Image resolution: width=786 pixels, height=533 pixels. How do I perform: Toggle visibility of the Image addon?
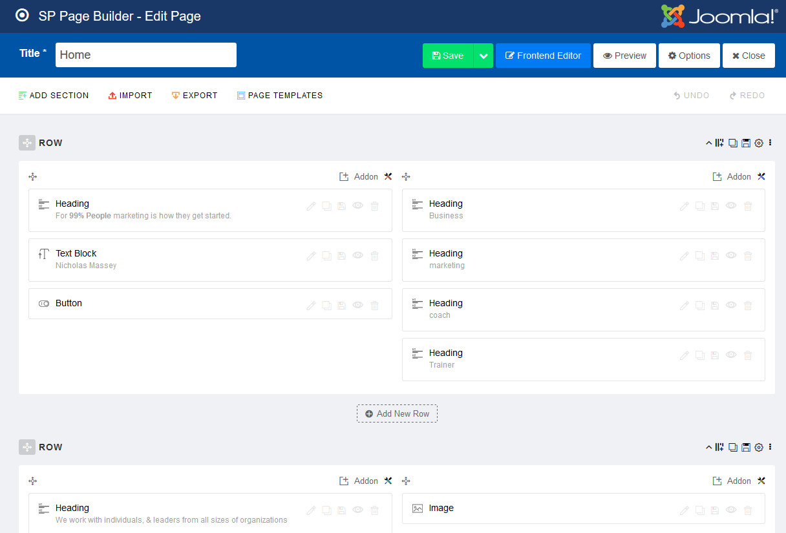tap(730, 510)
